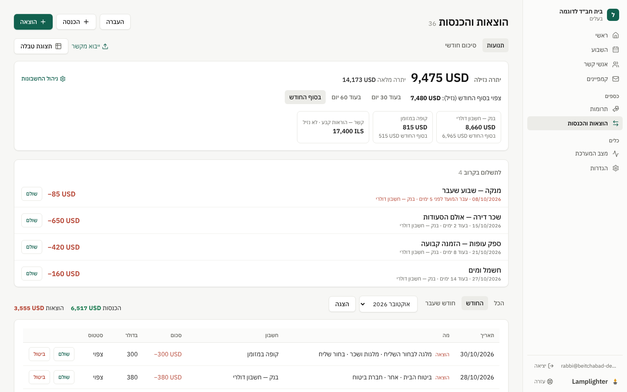Filter transactions by החודש
627x392 pixels.
tap(475, 303)
